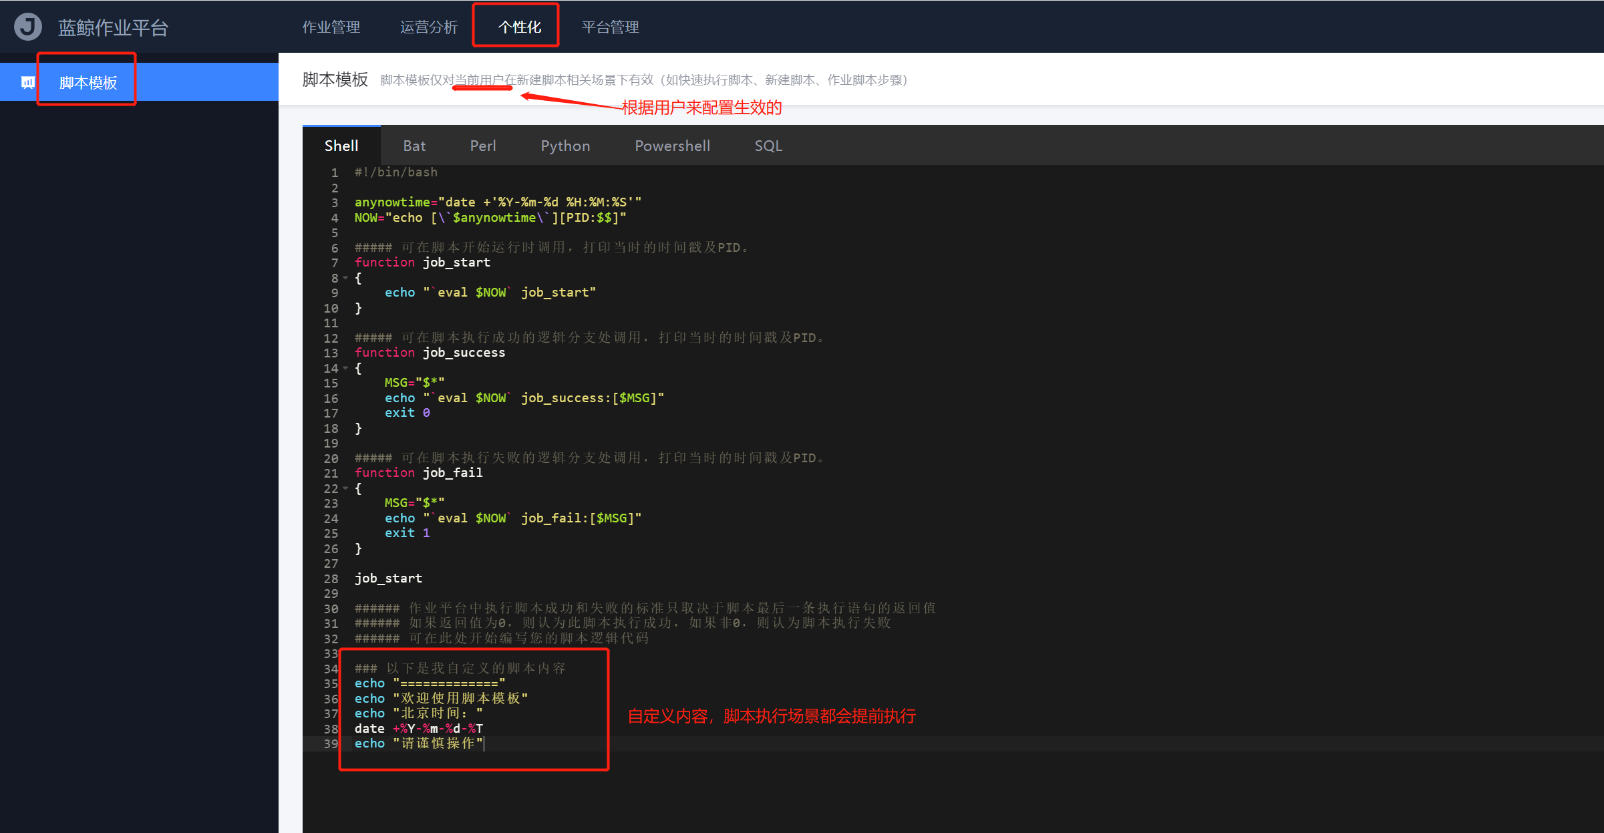The width and height of the screenshot is (1604, 833).
Task: Switch to the Perl tab
Action: 483,146
